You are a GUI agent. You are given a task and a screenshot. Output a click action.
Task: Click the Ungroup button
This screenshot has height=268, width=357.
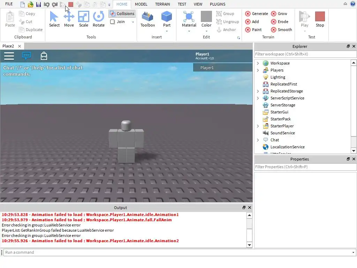228,22
